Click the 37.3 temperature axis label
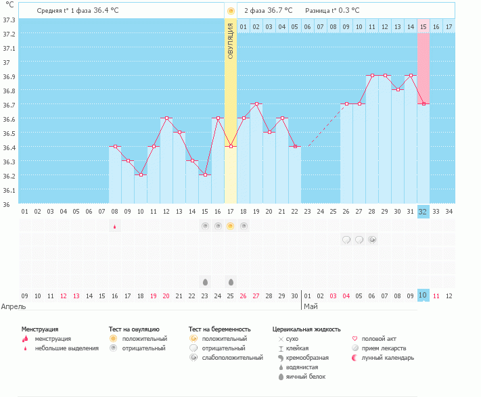Screen dimensions: 481x397 9,20
